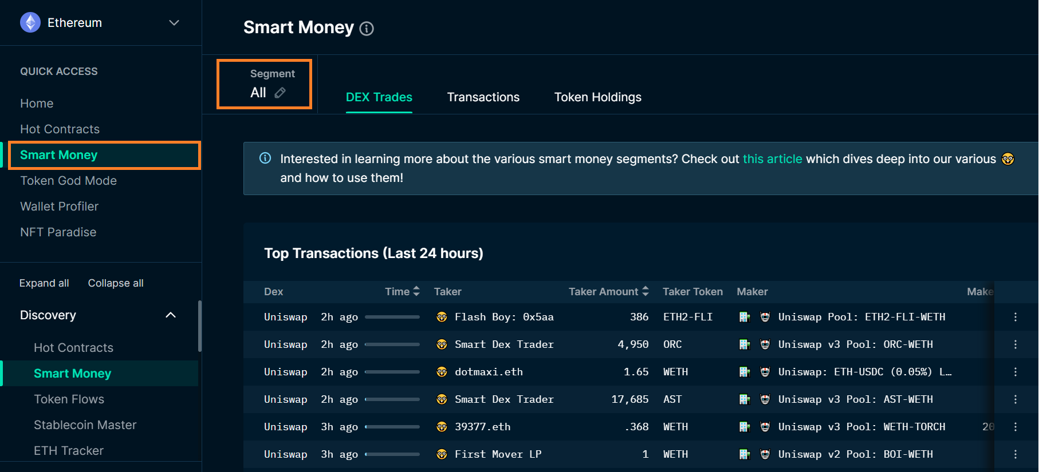Viewport: 1039px width, 472px height.
Task: Switch to the Transactions tab
Action: point(483,97)
